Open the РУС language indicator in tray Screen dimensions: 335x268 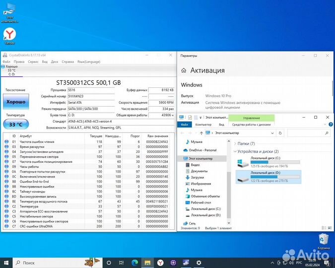tap(299, 263)
